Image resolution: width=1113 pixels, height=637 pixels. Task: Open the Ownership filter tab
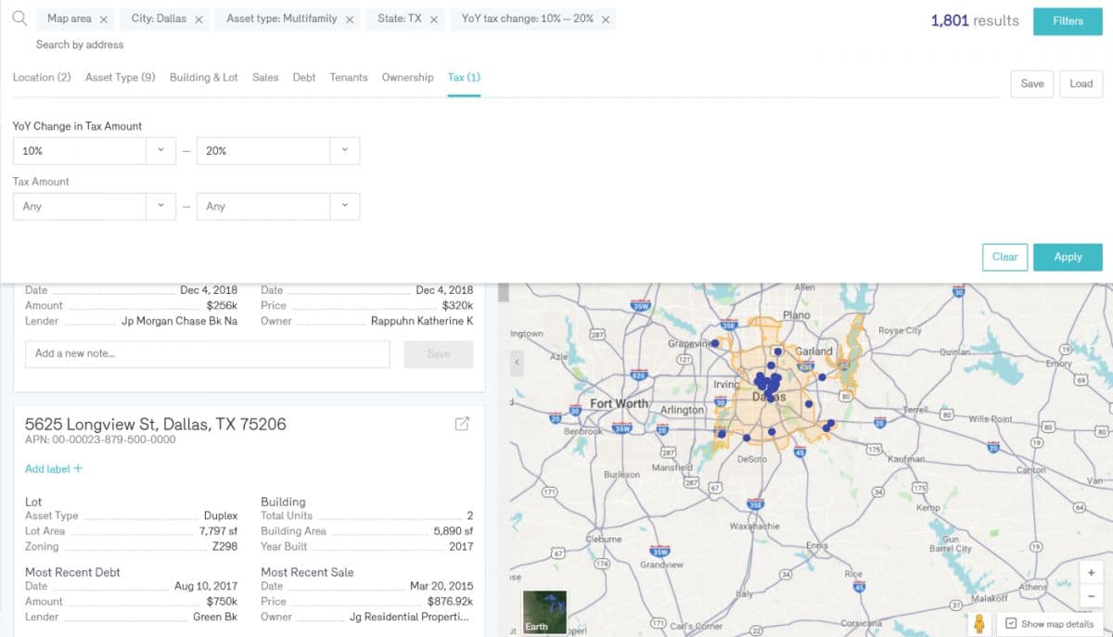click(407, 78)
